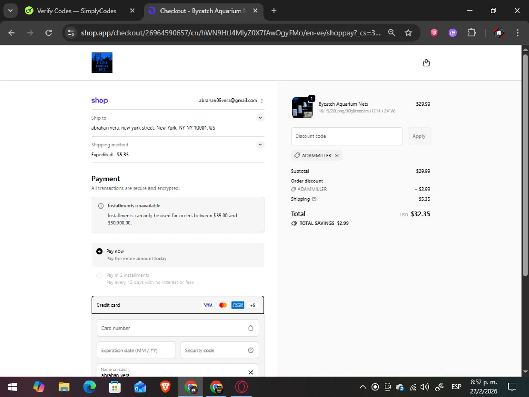
Task: Focus the Security code field
Action: click(219, 350)
